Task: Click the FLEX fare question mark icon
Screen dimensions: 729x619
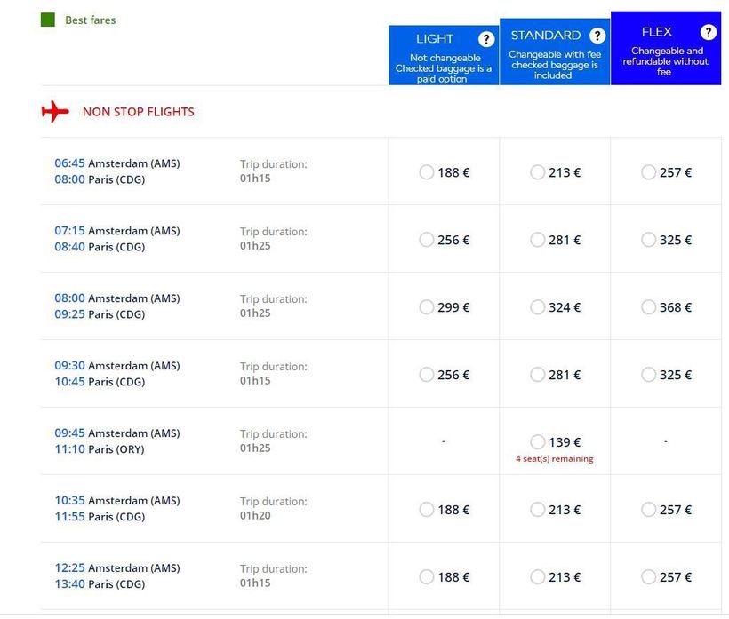Action: tap(708, 32)
